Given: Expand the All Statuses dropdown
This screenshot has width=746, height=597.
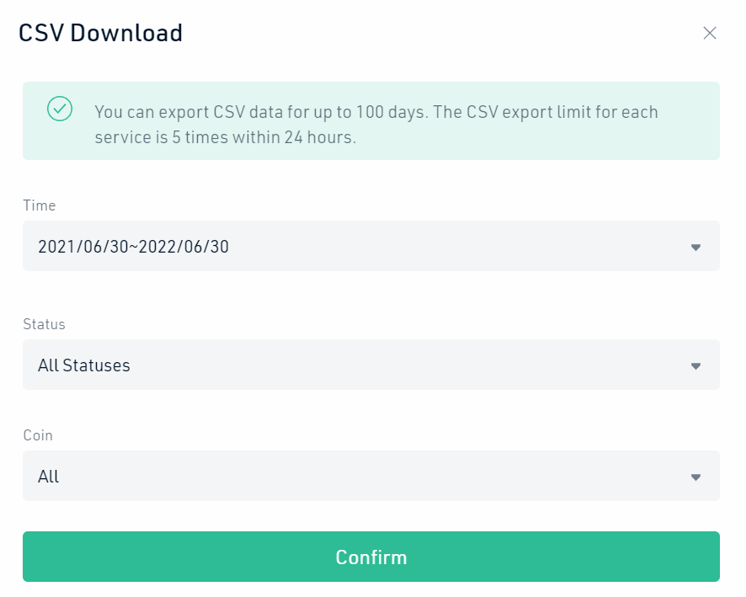Looking at the screenshot, I should (370, 365).
